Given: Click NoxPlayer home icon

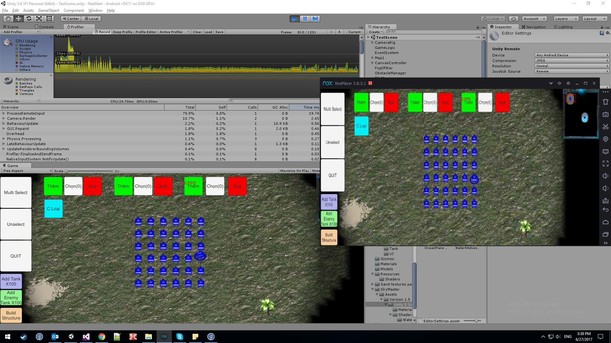Looking at the screenshot, I should point(605,222).
